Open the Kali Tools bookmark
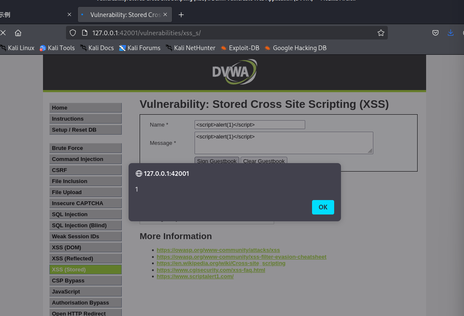The height and width of the screenshot is (316, 464). (x=57, y=48)
